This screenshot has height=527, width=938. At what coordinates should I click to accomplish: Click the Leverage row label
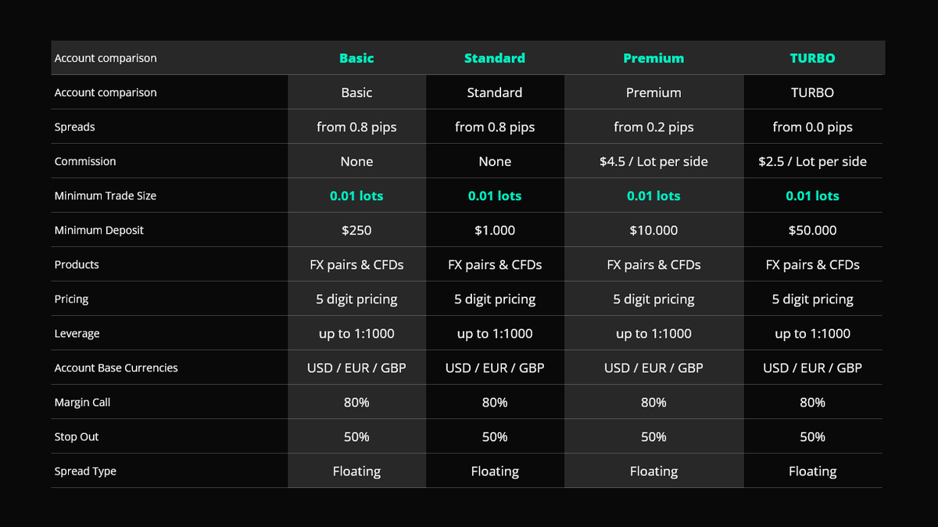77,333
